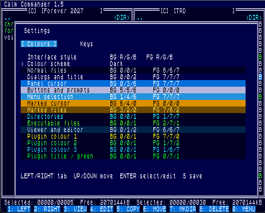Click the BG R/G/B column header
Viewport: 265px width, 213px height.
click(123, 57)
